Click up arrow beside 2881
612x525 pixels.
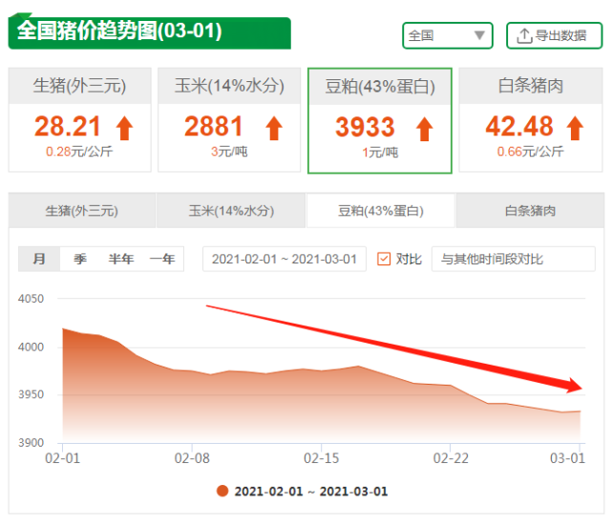(x=274, y=128)
